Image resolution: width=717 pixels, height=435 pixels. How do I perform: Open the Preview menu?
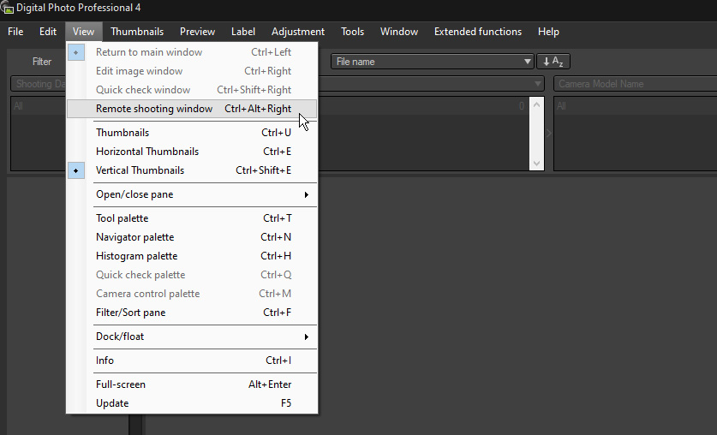point(197,32)
